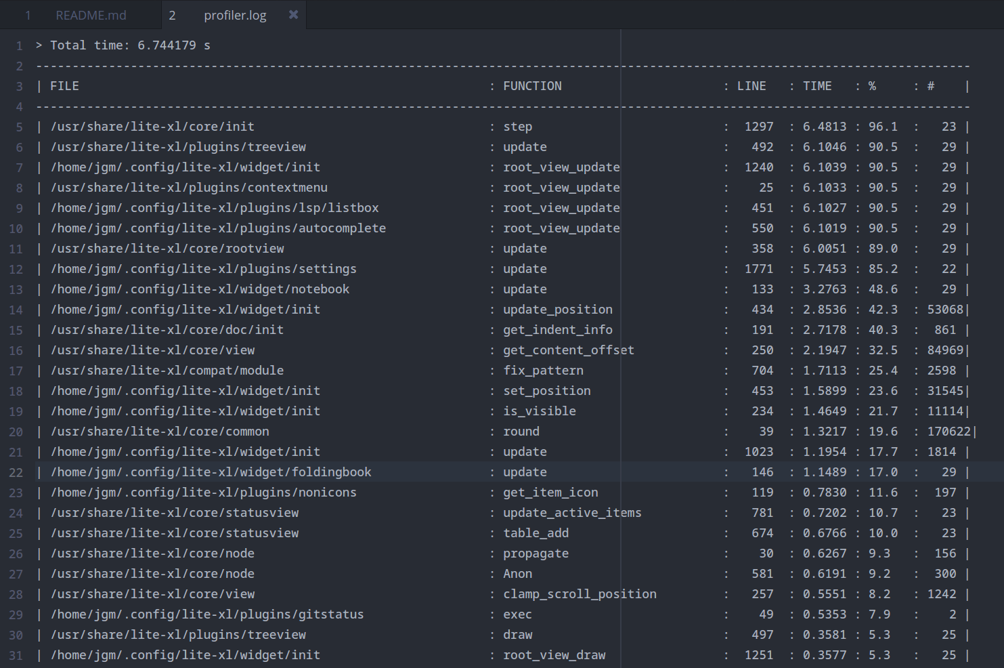Image resolution: width=1004 pixels, height=668 pixels.
Task: Click the FILE column header
Action: click(x=64, y=86)
